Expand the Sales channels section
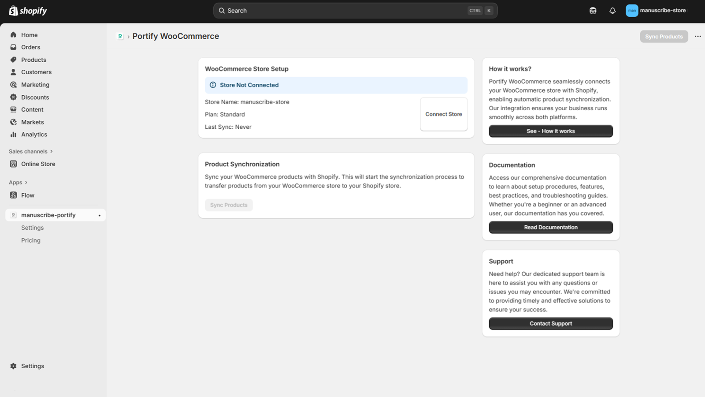Screen dimensions: 705x397 [x=52, y=151]
